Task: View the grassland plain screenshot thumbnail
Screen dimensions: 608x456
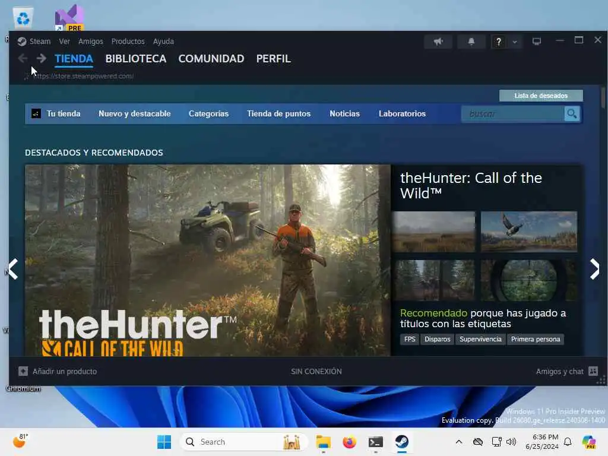Action: coord(433,232)
